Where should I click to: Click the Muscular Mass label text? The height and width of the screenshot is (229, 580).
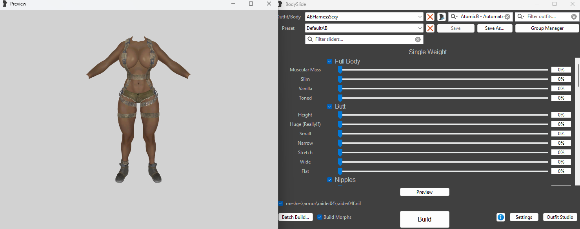click(x=305, y=70)
